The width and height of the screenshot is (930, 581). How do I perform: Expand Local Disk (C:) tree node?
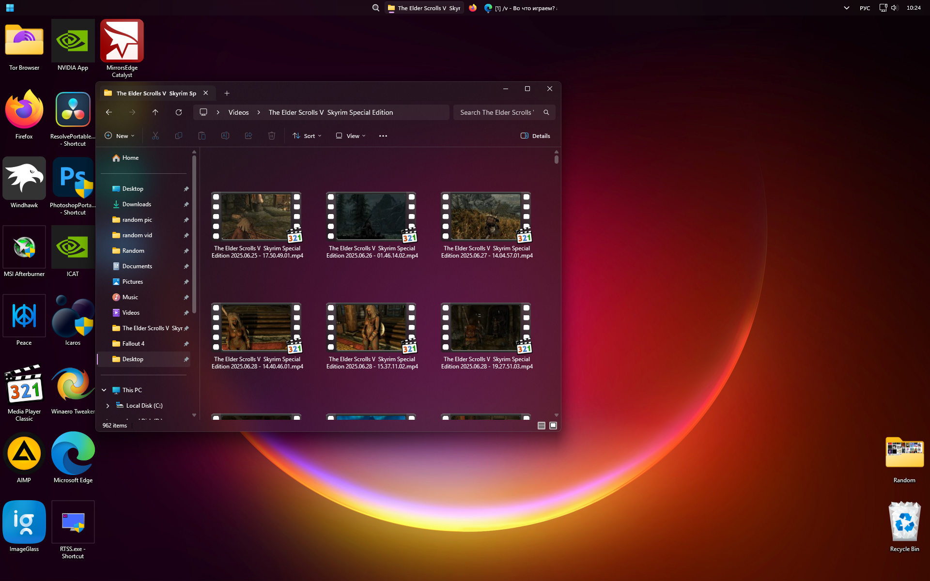coord(108,406)
